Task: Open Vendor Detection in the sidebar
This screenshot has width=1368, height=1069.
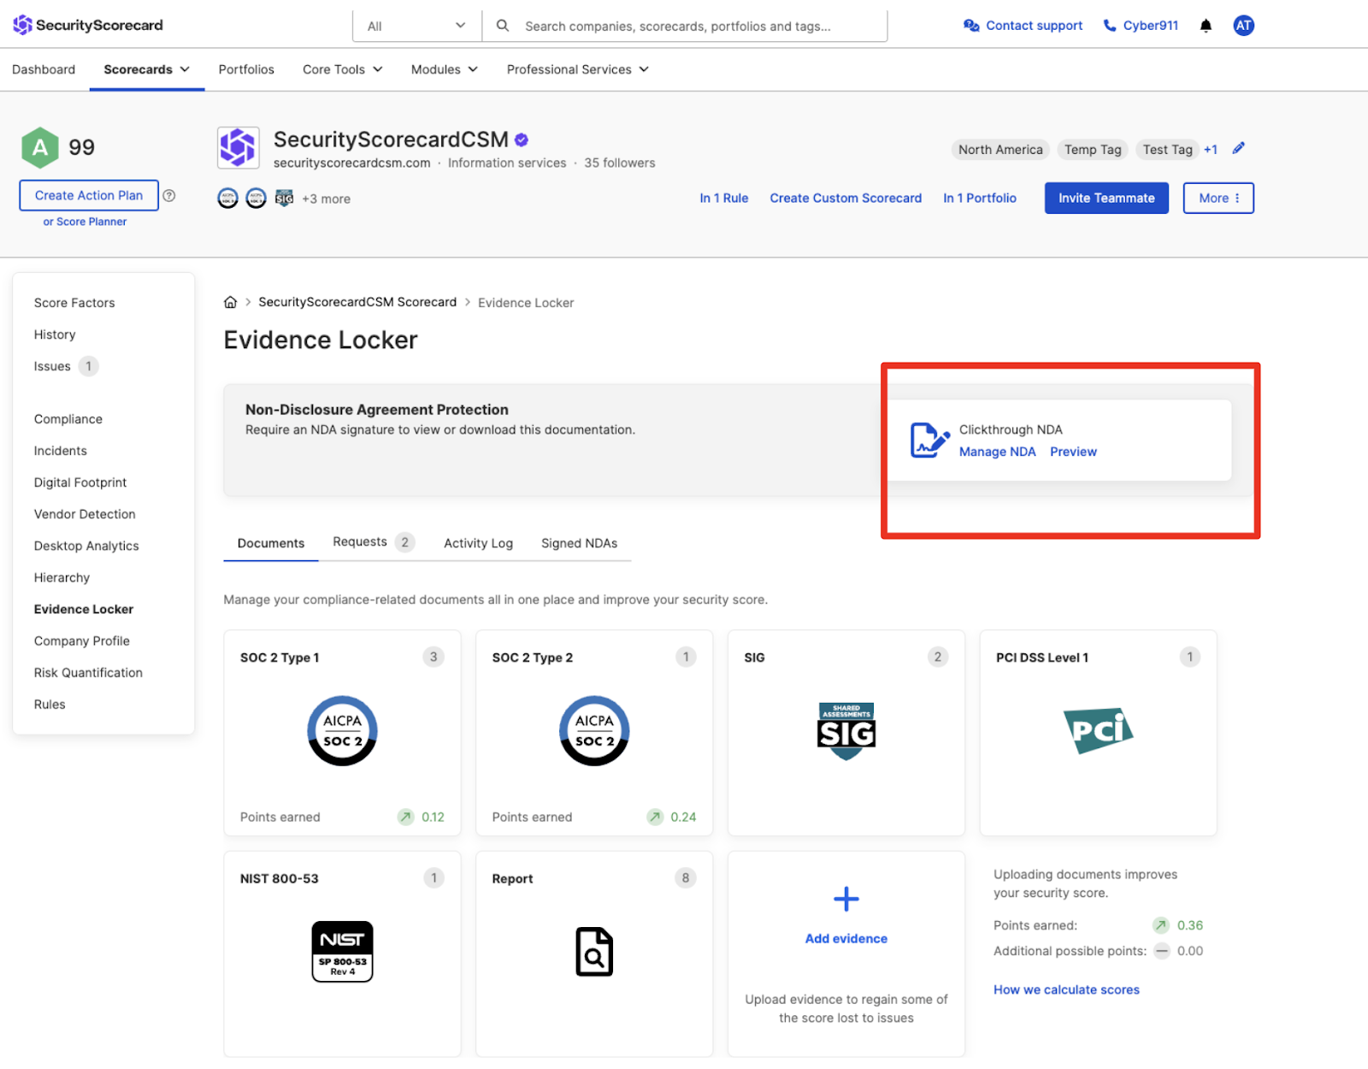Action: [85, 514]
